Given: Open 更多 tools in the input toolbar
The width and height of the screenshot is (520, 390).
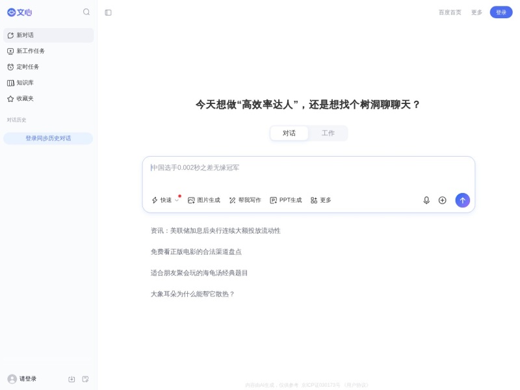Looking at the screenshot, I should 320,200.
